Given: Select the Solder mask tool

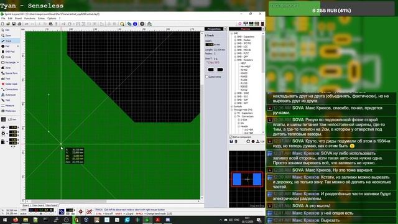Looking at the screenshot, I should pos(10,84).
